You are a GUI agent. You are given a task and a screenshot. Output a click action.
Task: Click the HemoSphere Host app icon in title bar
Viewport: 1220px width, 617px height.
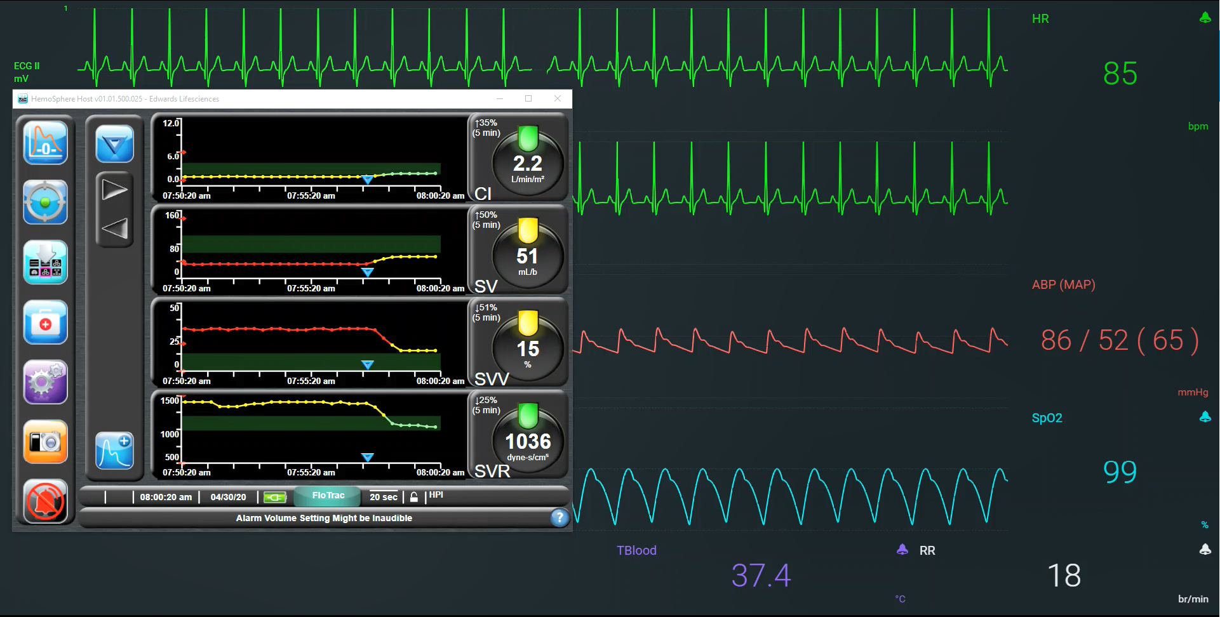[23, 98]
